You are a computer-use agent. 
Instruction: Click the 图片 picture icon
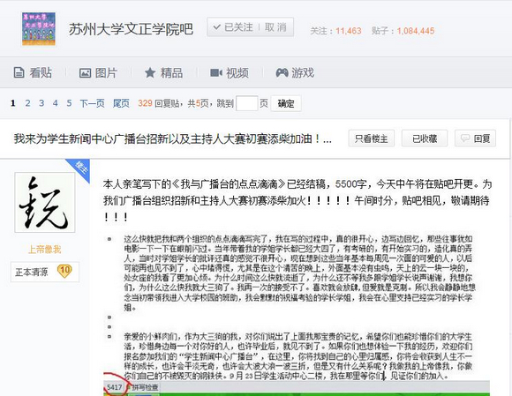click(x=85, y=72)
